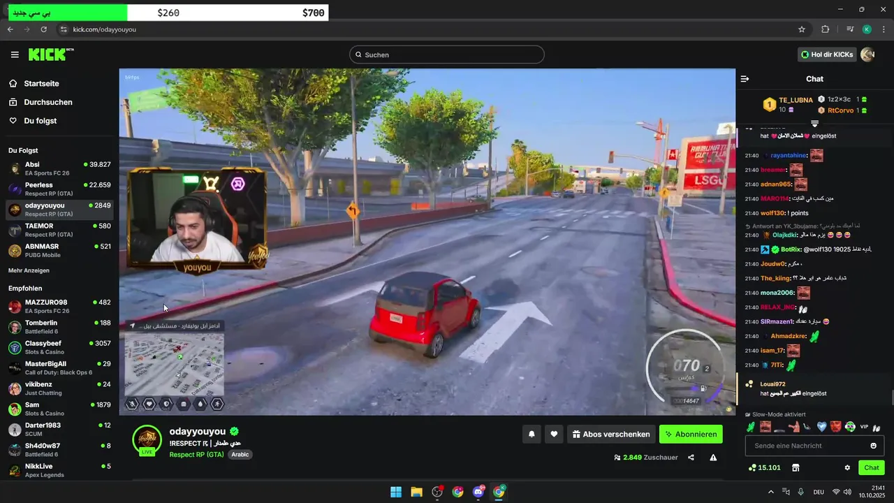Screen dimensions: 894x503
Task: Click the KICK logo
Action: (x=51, y=54)
